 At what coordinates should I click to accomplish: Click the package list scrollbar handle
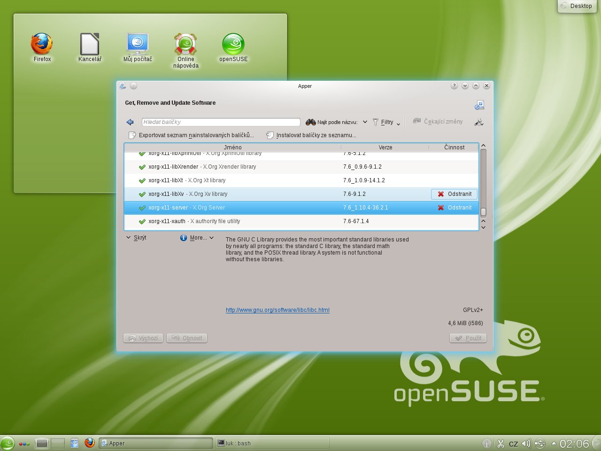tap(483, 212)
